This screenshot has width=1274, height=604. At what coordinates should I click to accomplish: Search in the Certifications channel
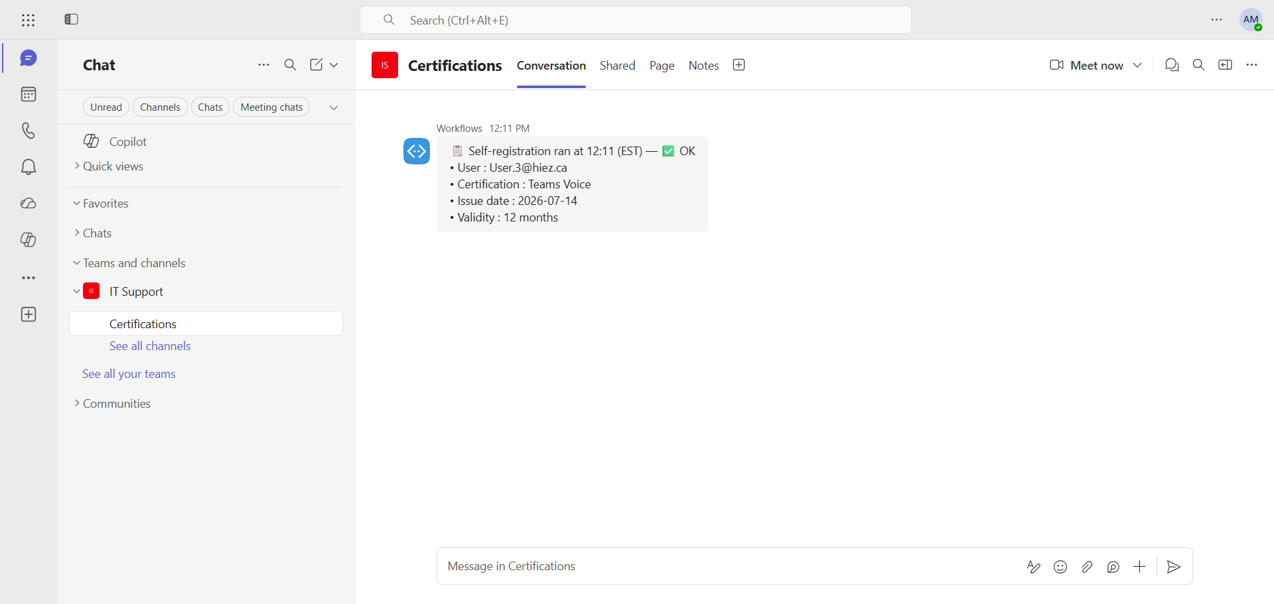click(x=1198, y=65)
